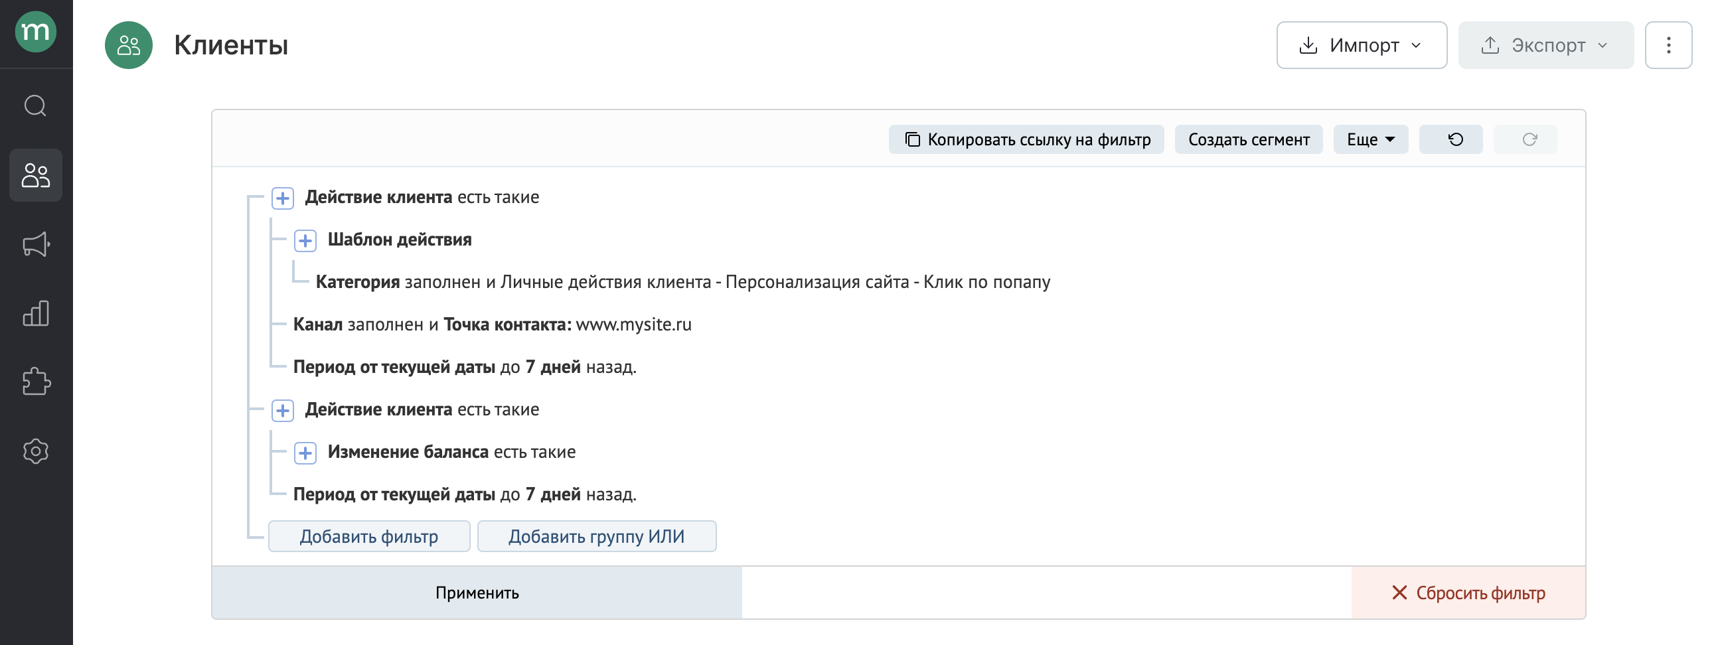
Task: Open the analytics bar chart icon
Action: 35,313
